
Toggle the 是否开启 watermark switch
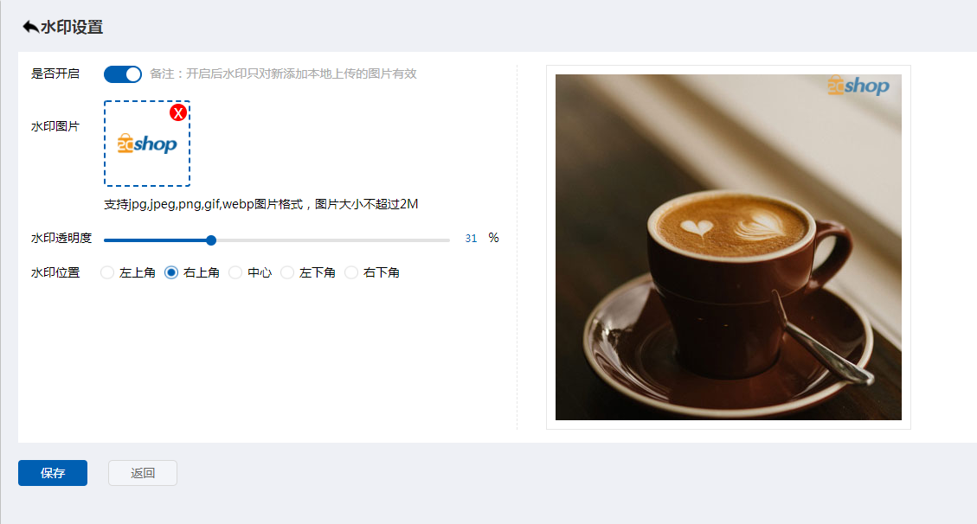123,74
